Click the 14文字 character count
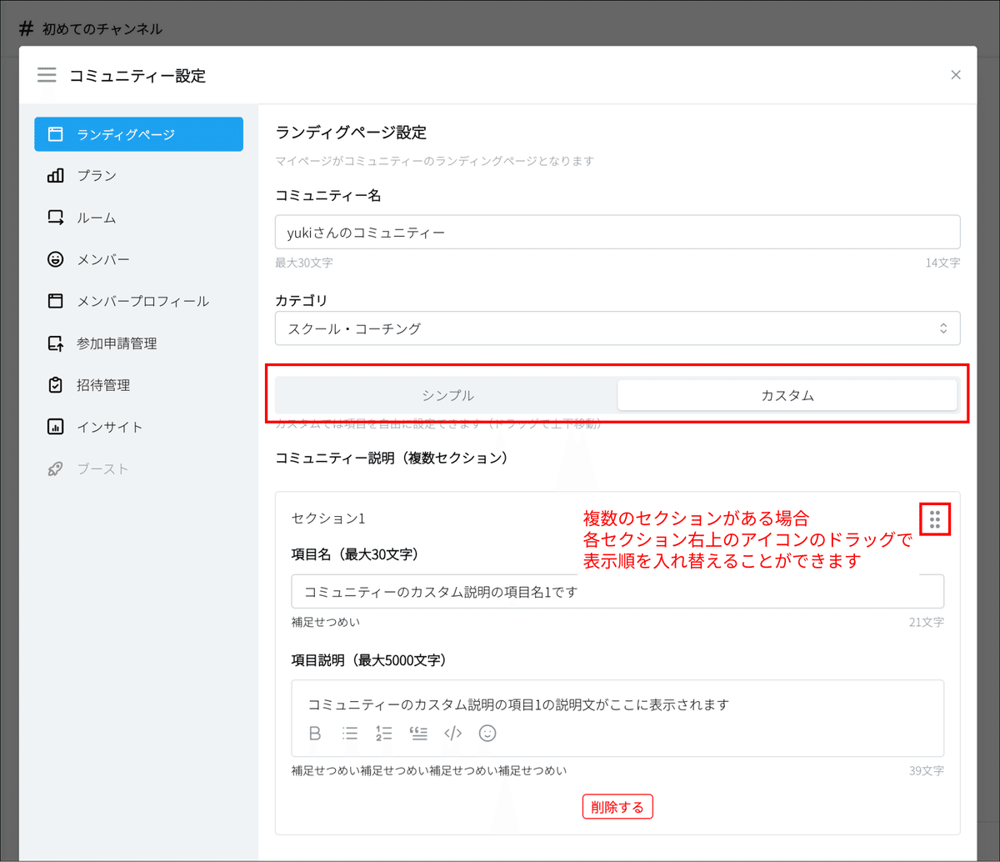This screenshot has height=862, width=1000. coord(942,263)
